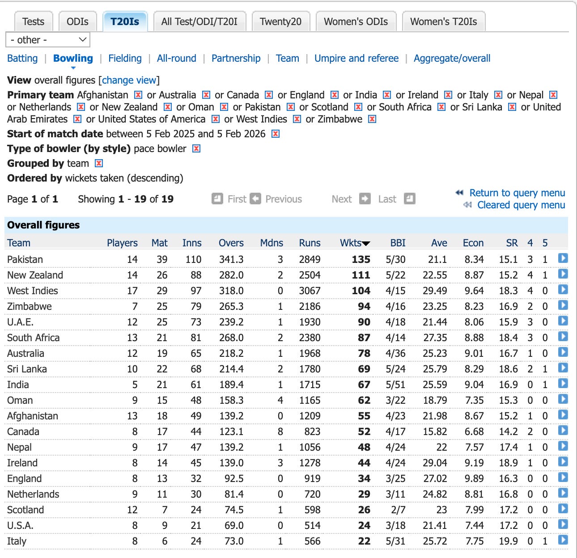
Task: Click the change view link
Action: click(x=129, y=80)
